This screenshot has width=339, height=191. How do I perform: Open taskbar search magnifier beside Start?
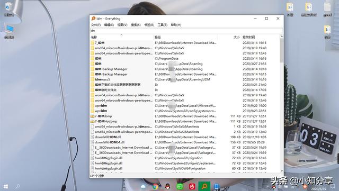pyautogui.click(x=18, y=186)
